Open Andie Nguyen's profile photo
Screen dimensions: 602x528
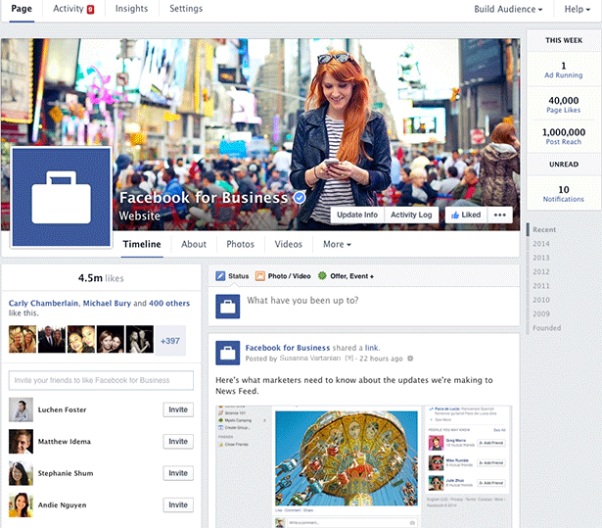pos(21,504)
